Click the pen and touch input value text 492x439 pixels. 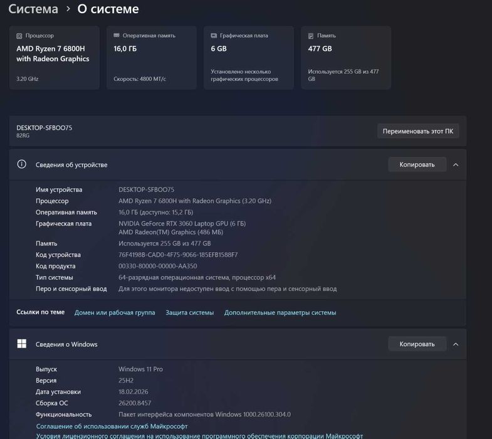(228, 288)
